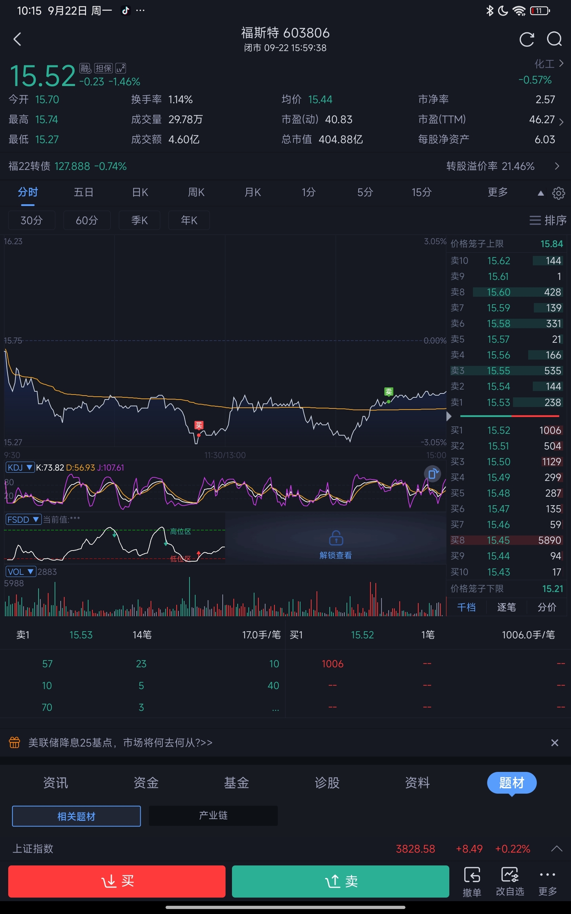Open chart settings gear icon

[559, 193]
